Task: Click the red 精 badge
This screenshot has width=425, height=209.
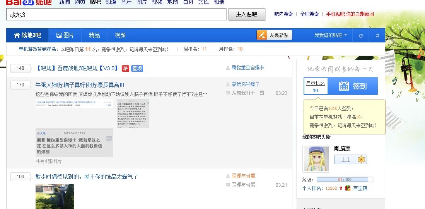Action: point(125,68)
